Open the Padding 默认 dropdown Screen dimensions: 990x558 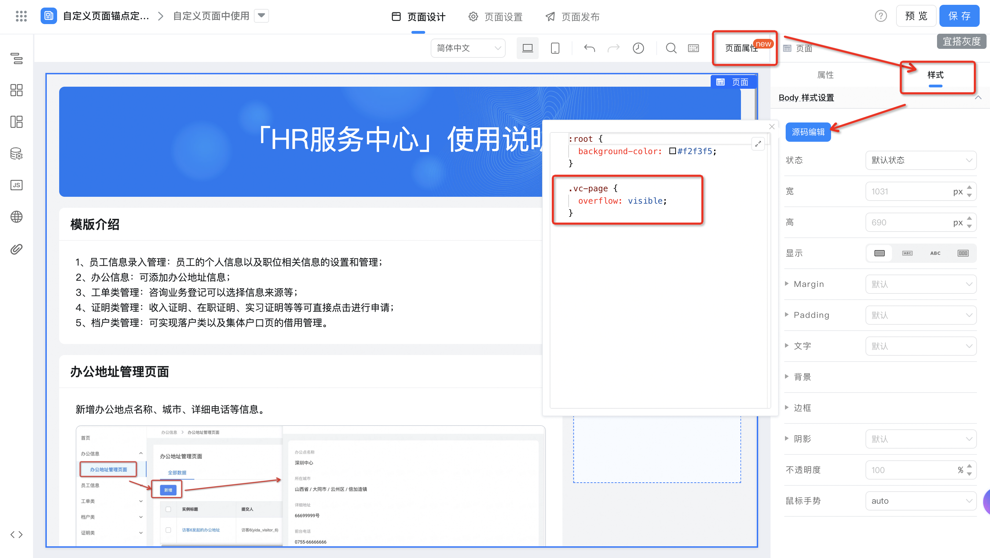[921, 315]
